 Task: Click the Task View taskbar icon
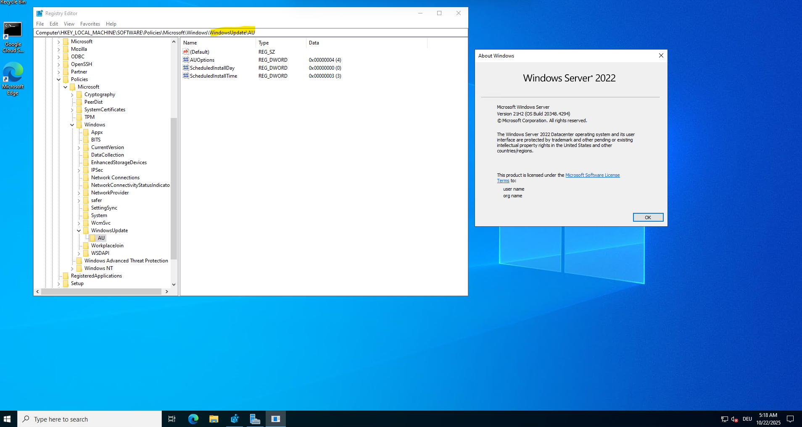point(172,419)
